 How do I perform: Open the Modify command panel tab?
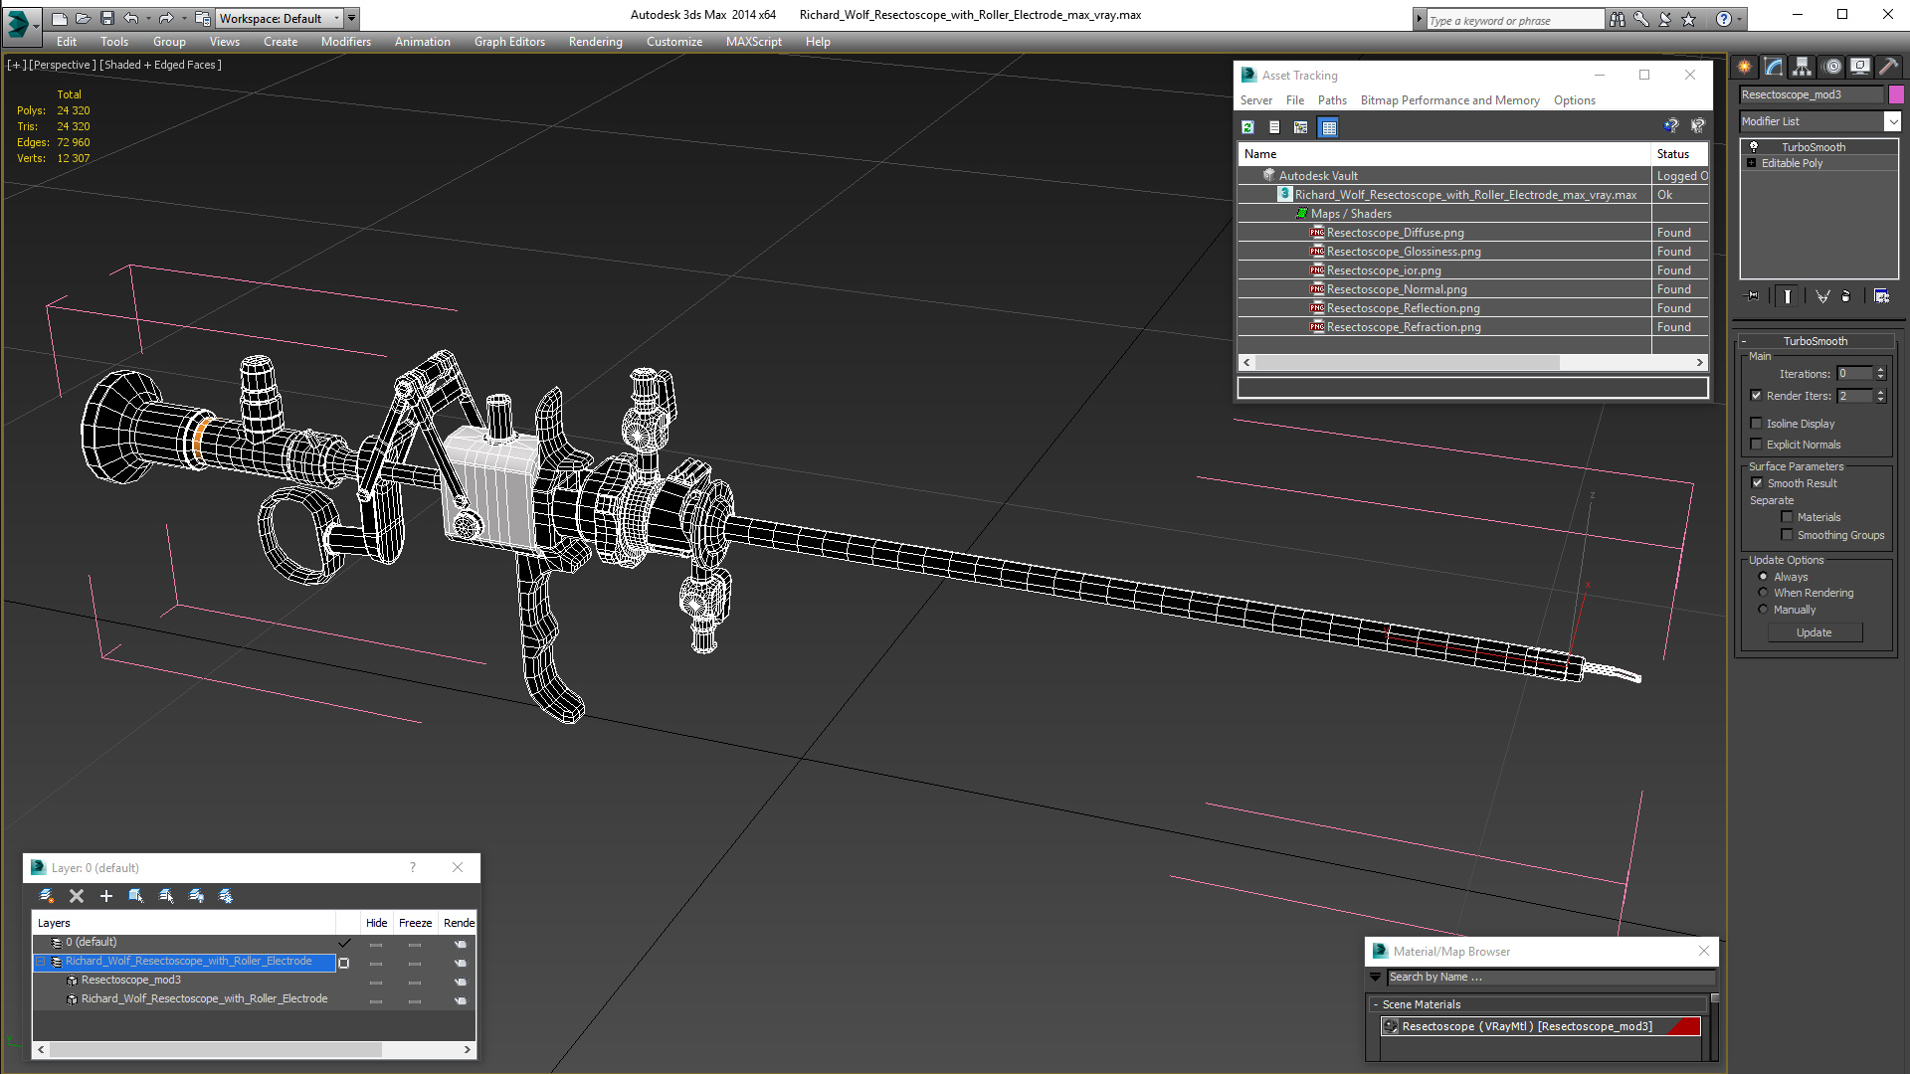pyautogui.click(x=1774, y=67)
